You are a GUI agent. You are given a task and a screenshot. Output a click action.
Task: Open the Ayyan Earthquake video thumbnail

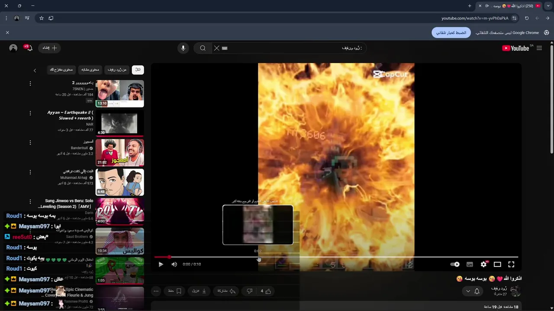[x=119, y=123]
